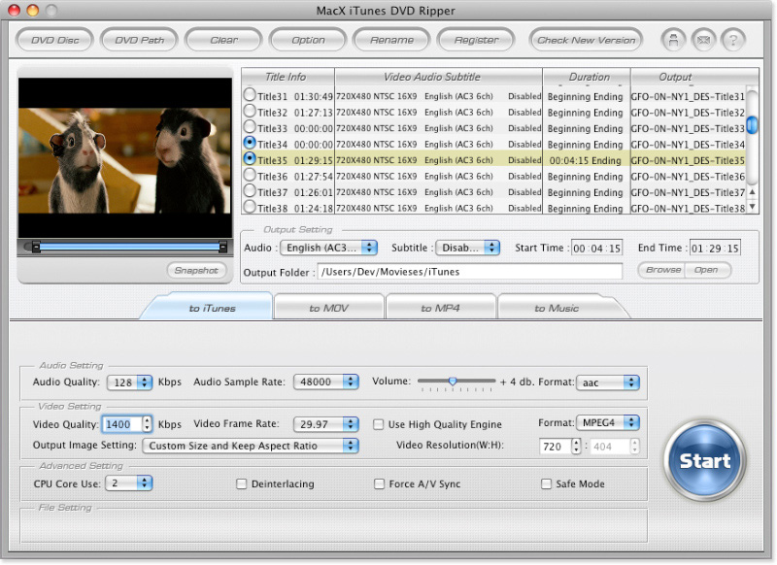The width and height of the screenshot is (777, 565).
Task: Select the Title31 radio button
Action: 250,94
